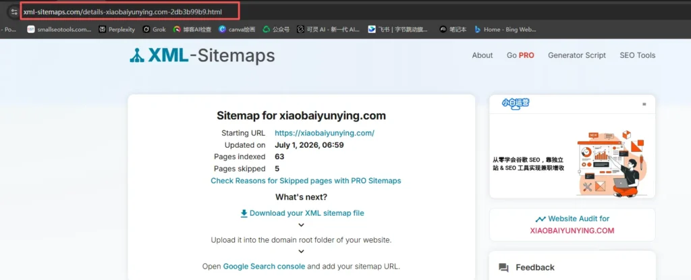Open the Go PRO menu item

tap(520, 55)
